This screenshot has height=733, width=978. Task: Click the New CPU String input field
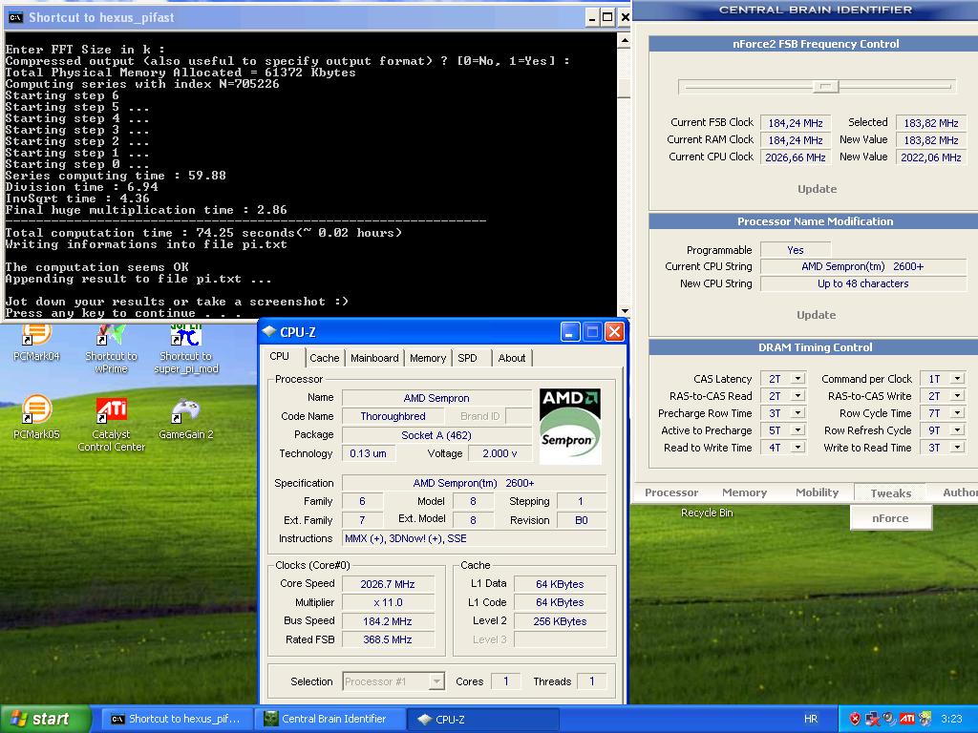point(863,283)
